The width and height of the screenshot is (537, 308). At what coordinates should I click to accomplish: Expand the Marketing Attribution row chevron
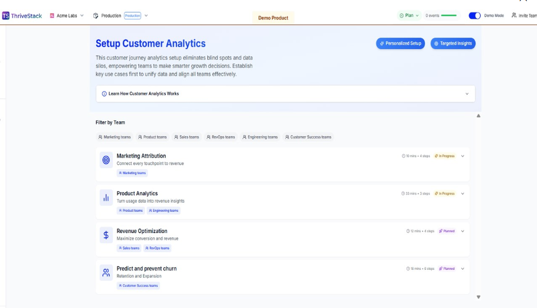click(462, 156)
